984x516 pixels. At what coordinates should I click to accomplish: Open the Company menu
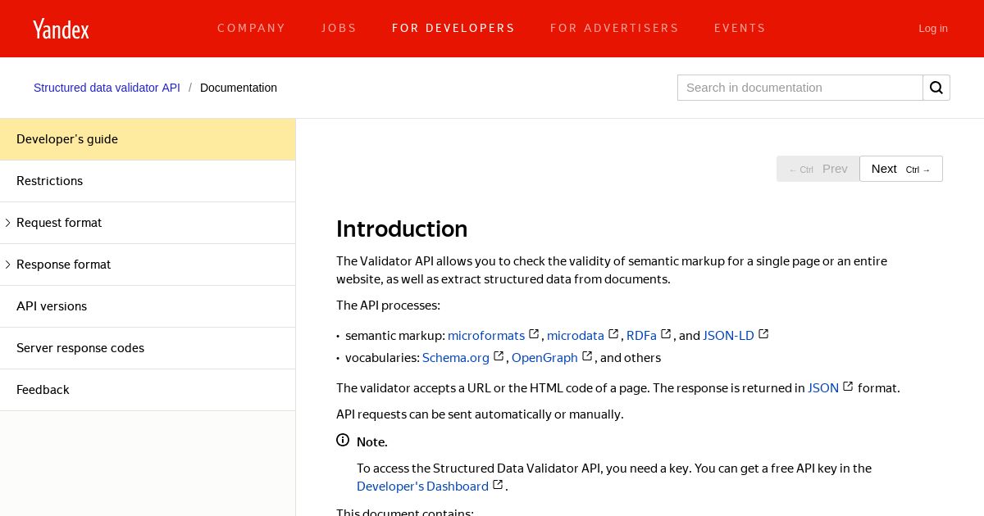click(x=252, y=28)
